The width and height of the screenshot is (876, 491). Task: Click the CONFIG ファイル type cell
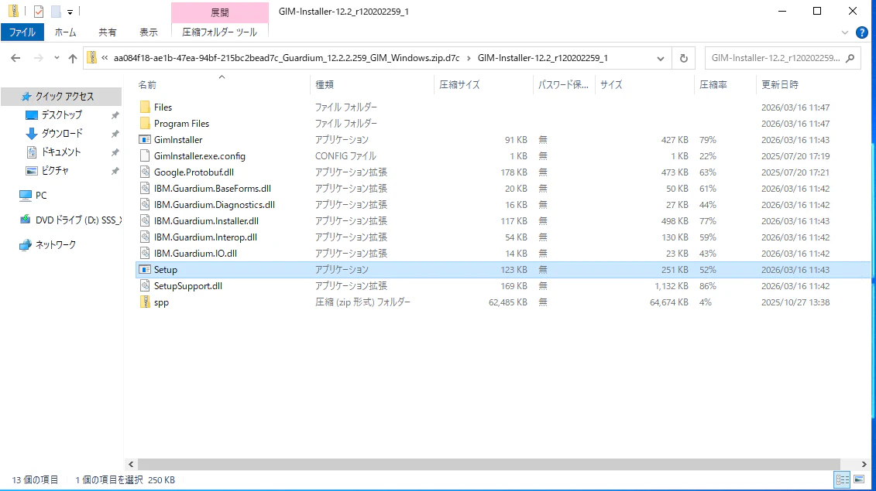(345, 156)
